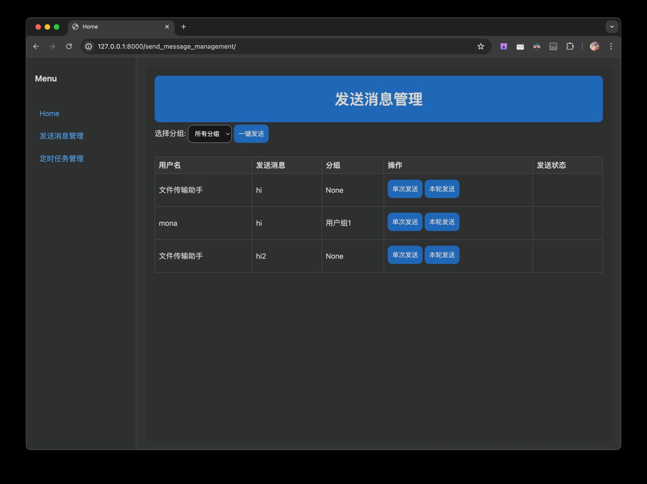Screen dimensions: 647x484
Task: Close the Home browser tab
Action: pyautogui.click(x=167, y=27)
